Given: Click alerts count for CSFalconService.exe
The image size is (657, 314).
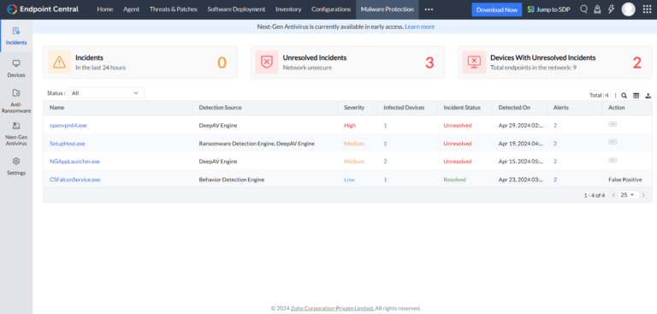Looking at the screenshot, I should coord(554,180).
